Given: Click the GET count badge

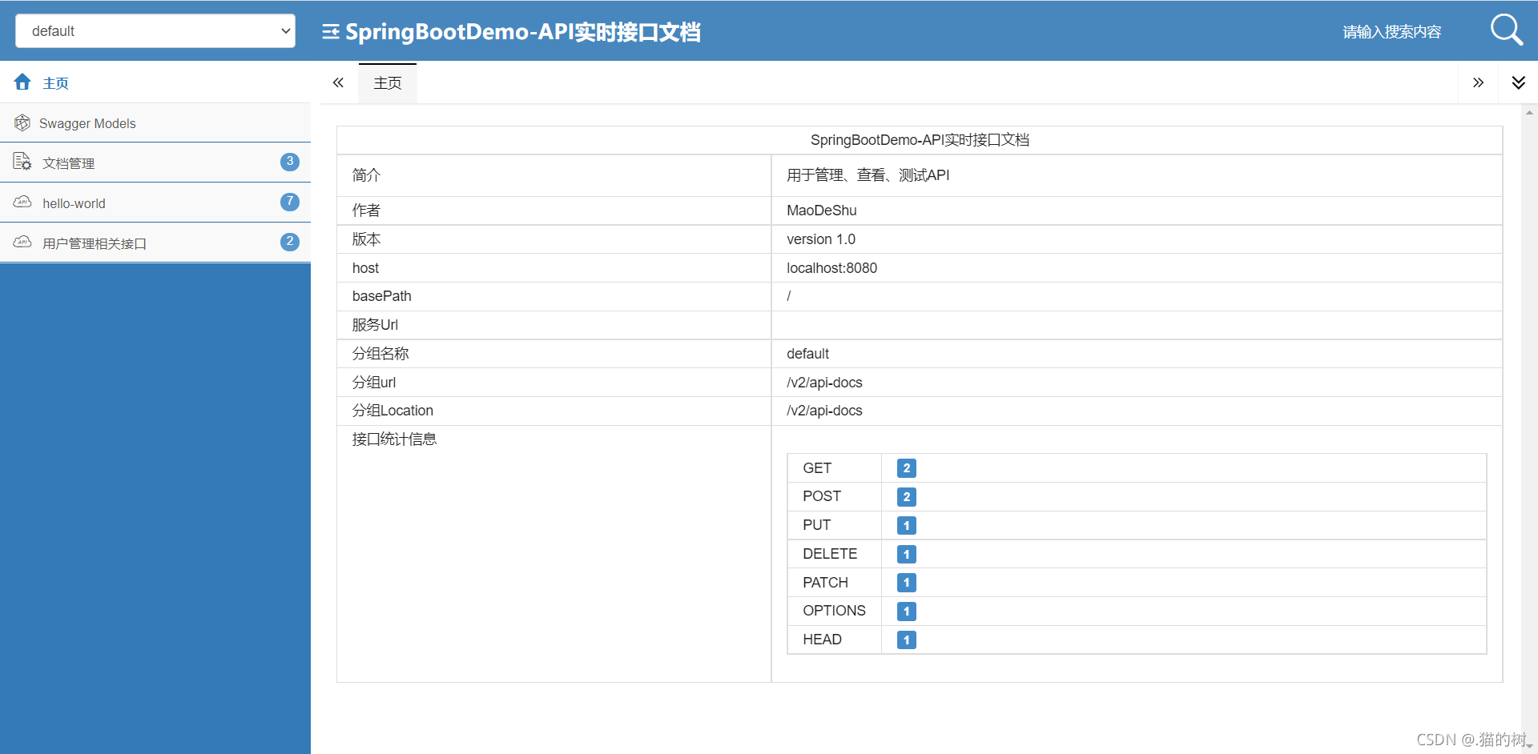Looking at the screenshot, I should [907, 468].
